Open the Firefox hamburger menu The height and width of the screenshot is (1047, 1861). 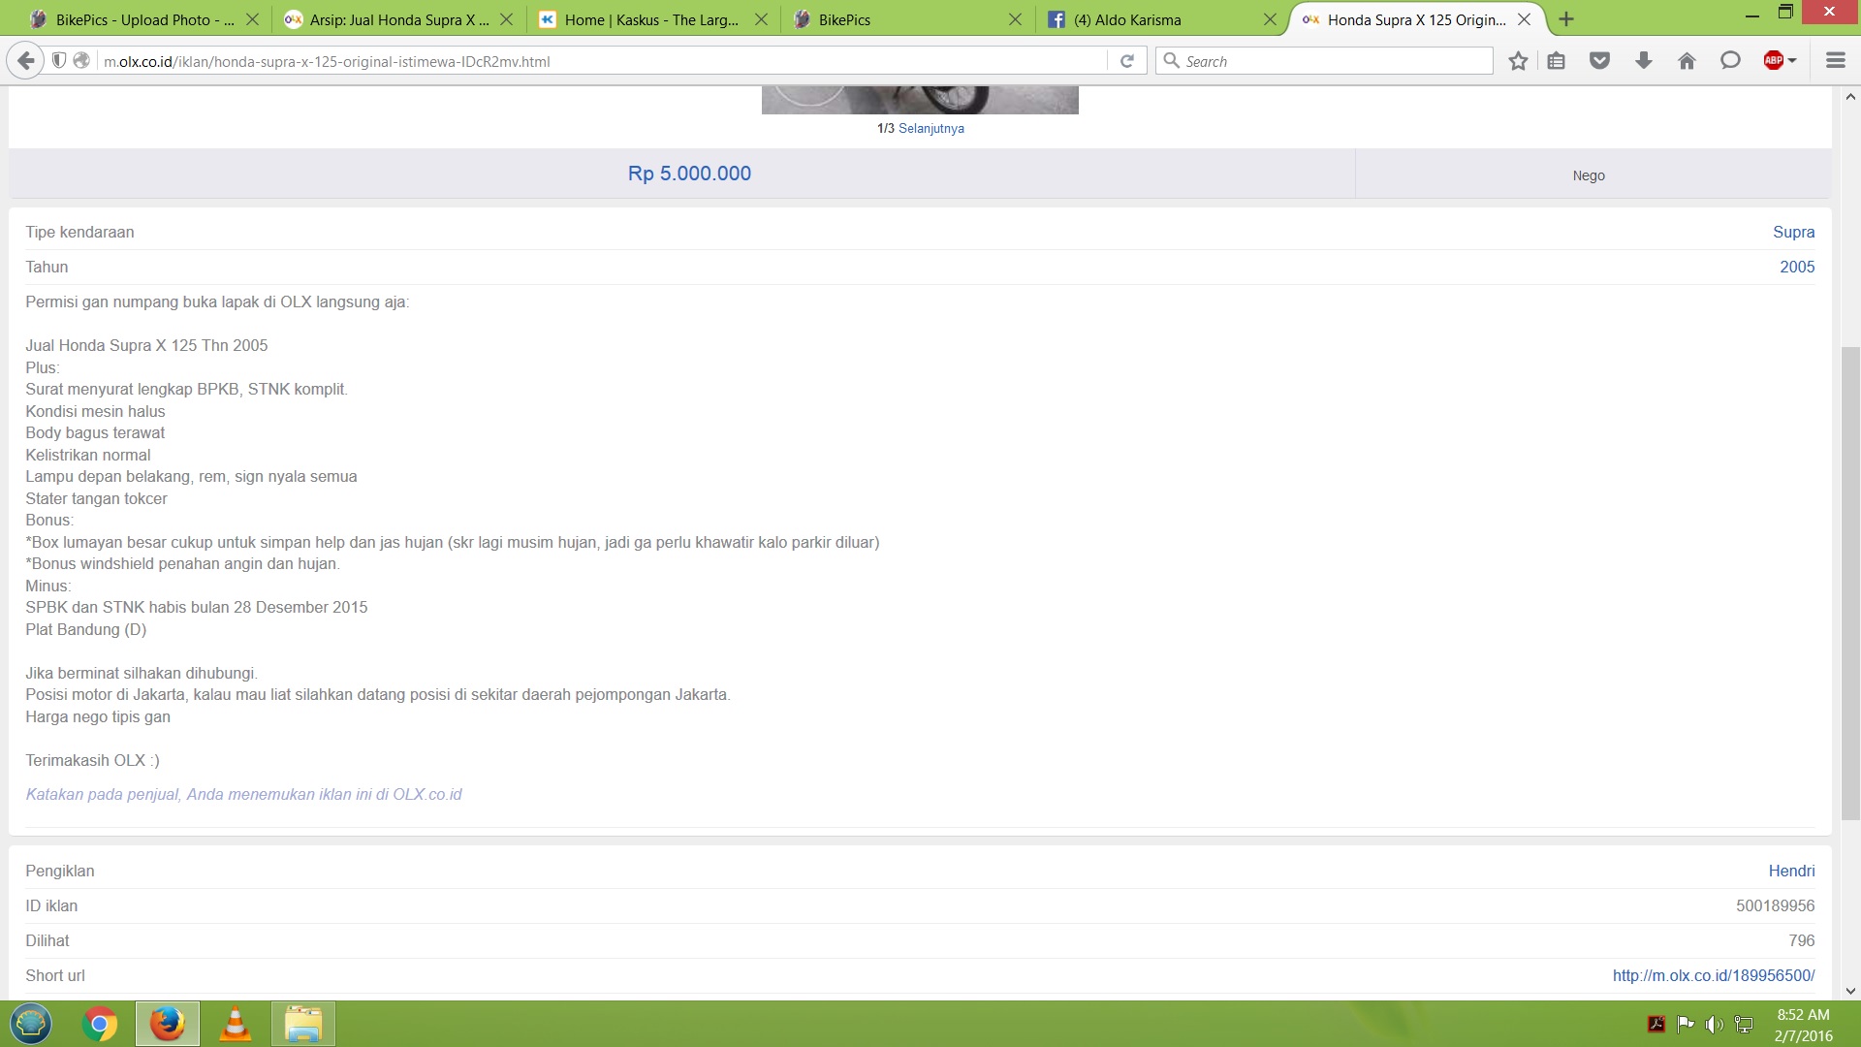[1836, 61]
